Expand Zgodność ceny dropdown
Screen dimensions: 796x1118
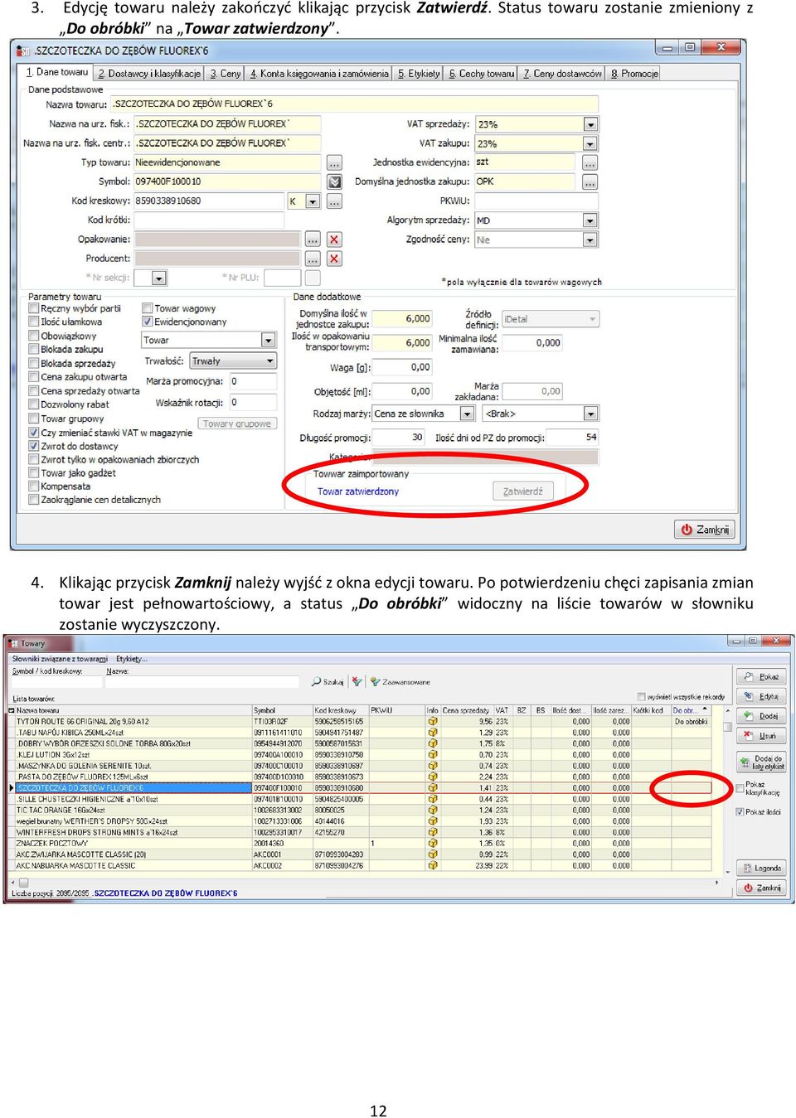(590, 240)
